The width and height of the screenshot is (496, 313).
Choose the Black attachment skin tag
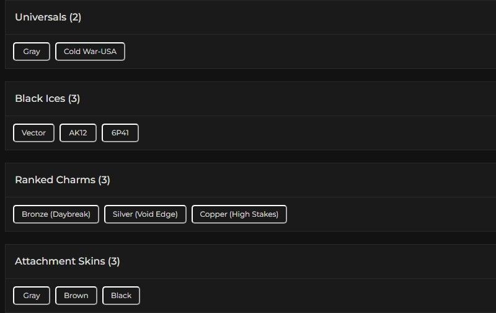tap(121, 296)
